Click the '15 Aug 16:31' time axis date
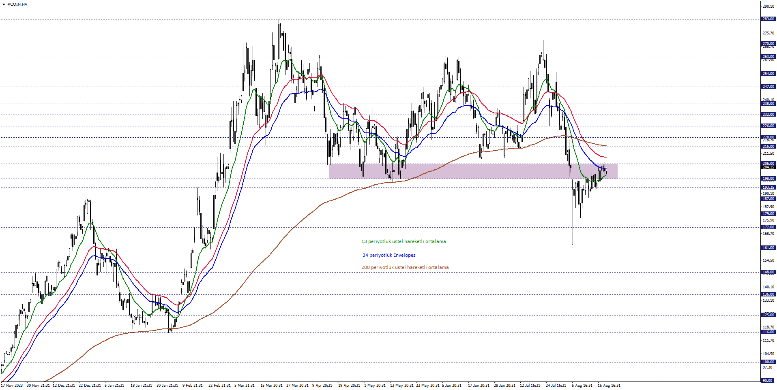 point(609,386)
